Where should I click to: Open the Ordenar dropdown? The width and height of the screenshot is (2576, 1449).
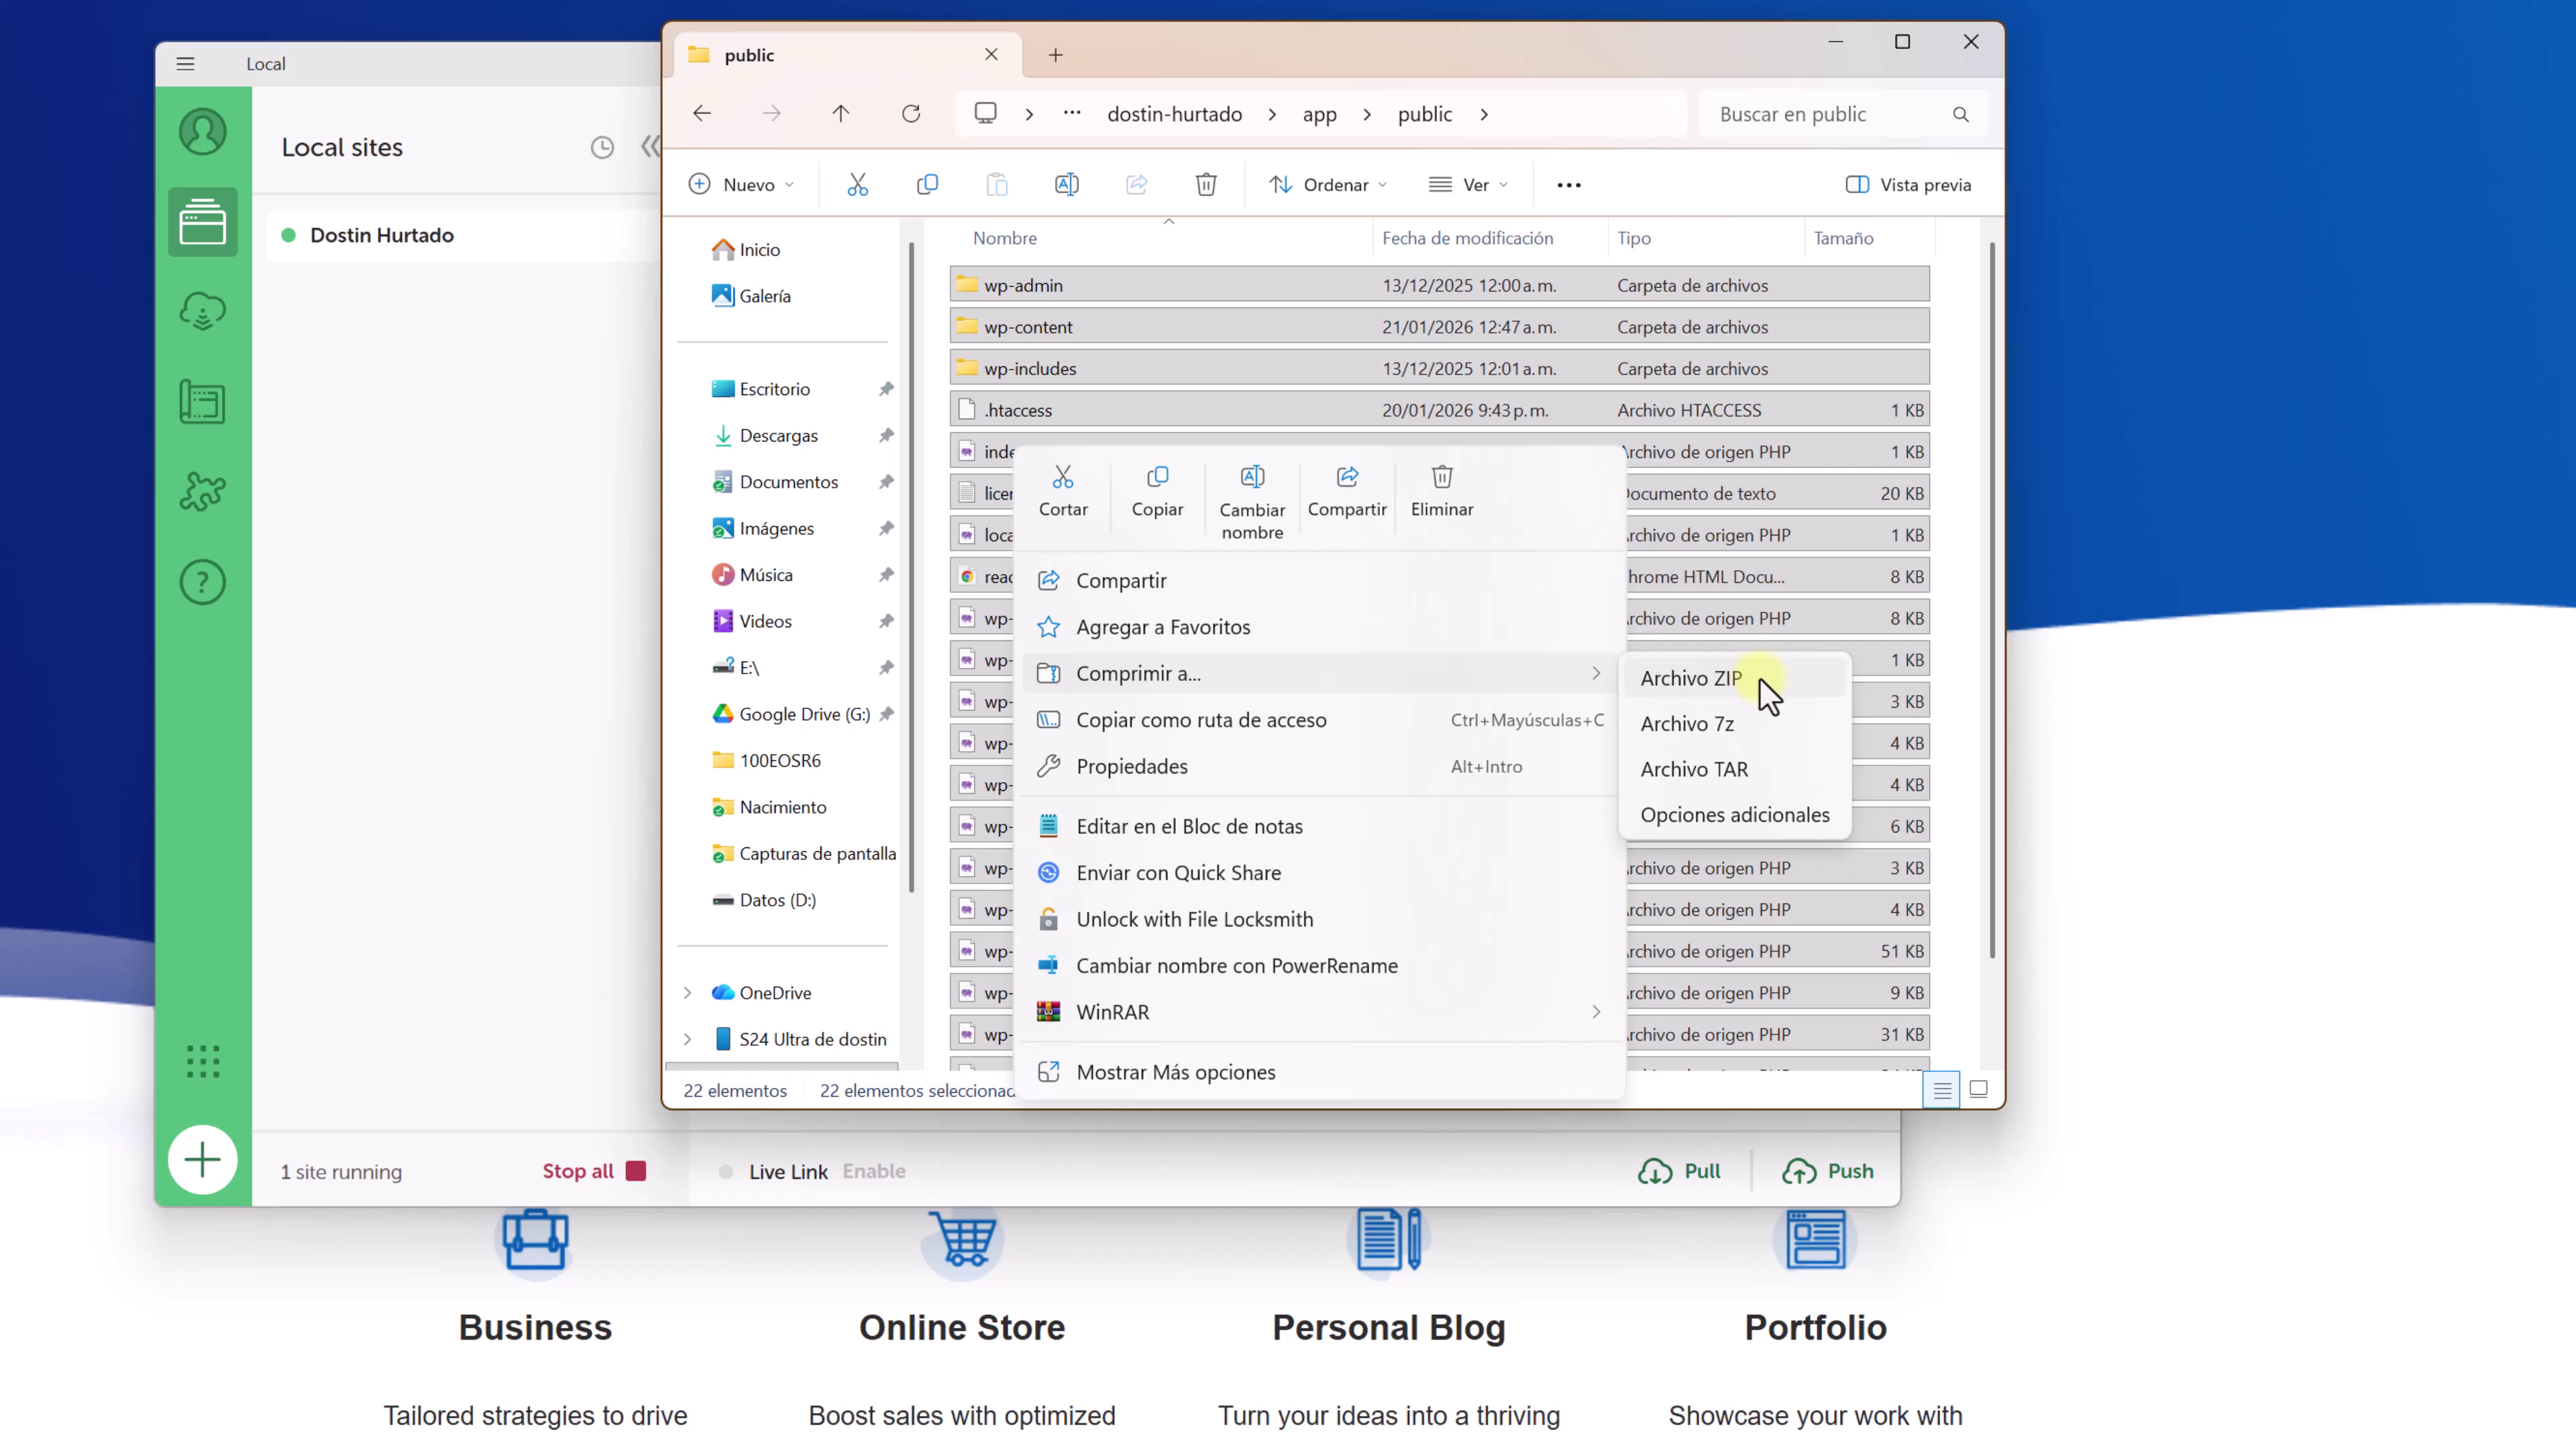(x=1327, y=185)
